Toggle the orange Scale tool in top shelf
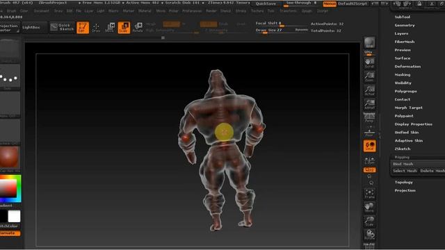Viewport: 445px width, 250px height. (124, 28)
